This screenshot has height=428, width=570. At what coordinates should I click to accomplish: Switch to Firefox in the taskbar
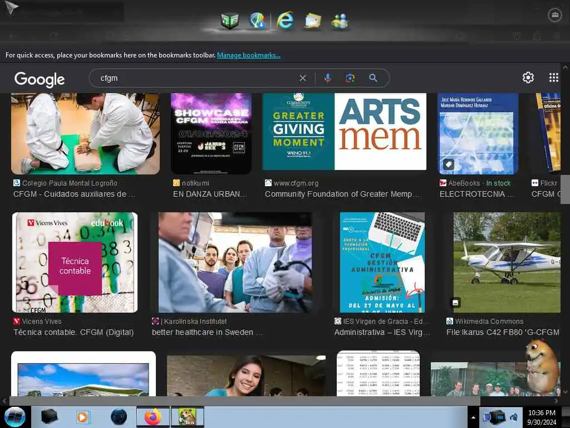153,417
